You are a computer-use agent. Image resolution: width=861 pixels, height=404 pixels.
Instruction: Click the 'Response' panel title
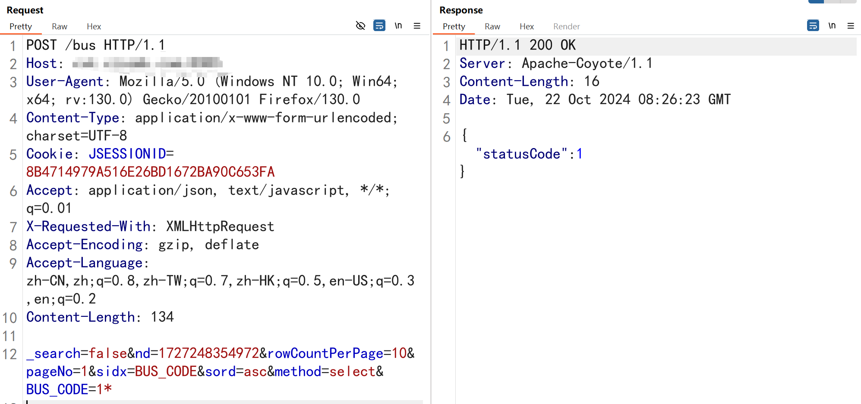pyautogui.click(x=461, y=10)
